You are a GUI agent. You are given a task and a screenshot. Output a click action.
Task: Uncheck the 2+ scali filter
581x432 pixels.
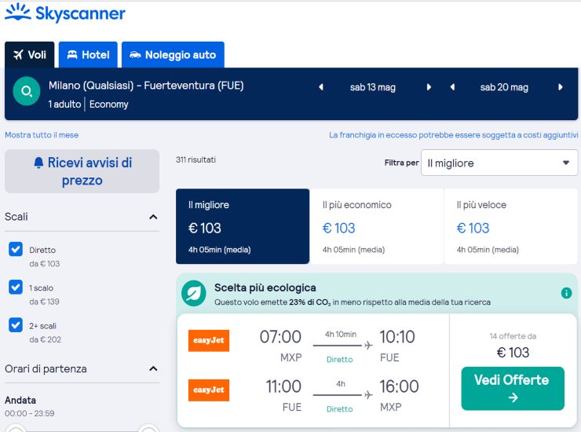tap(16, 325)
